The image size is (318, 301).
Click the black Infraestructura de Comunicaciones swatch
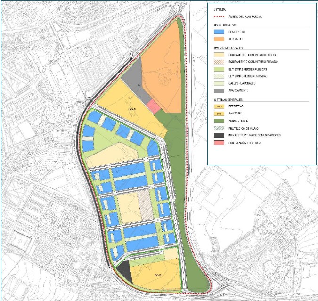tap(219, 135)
